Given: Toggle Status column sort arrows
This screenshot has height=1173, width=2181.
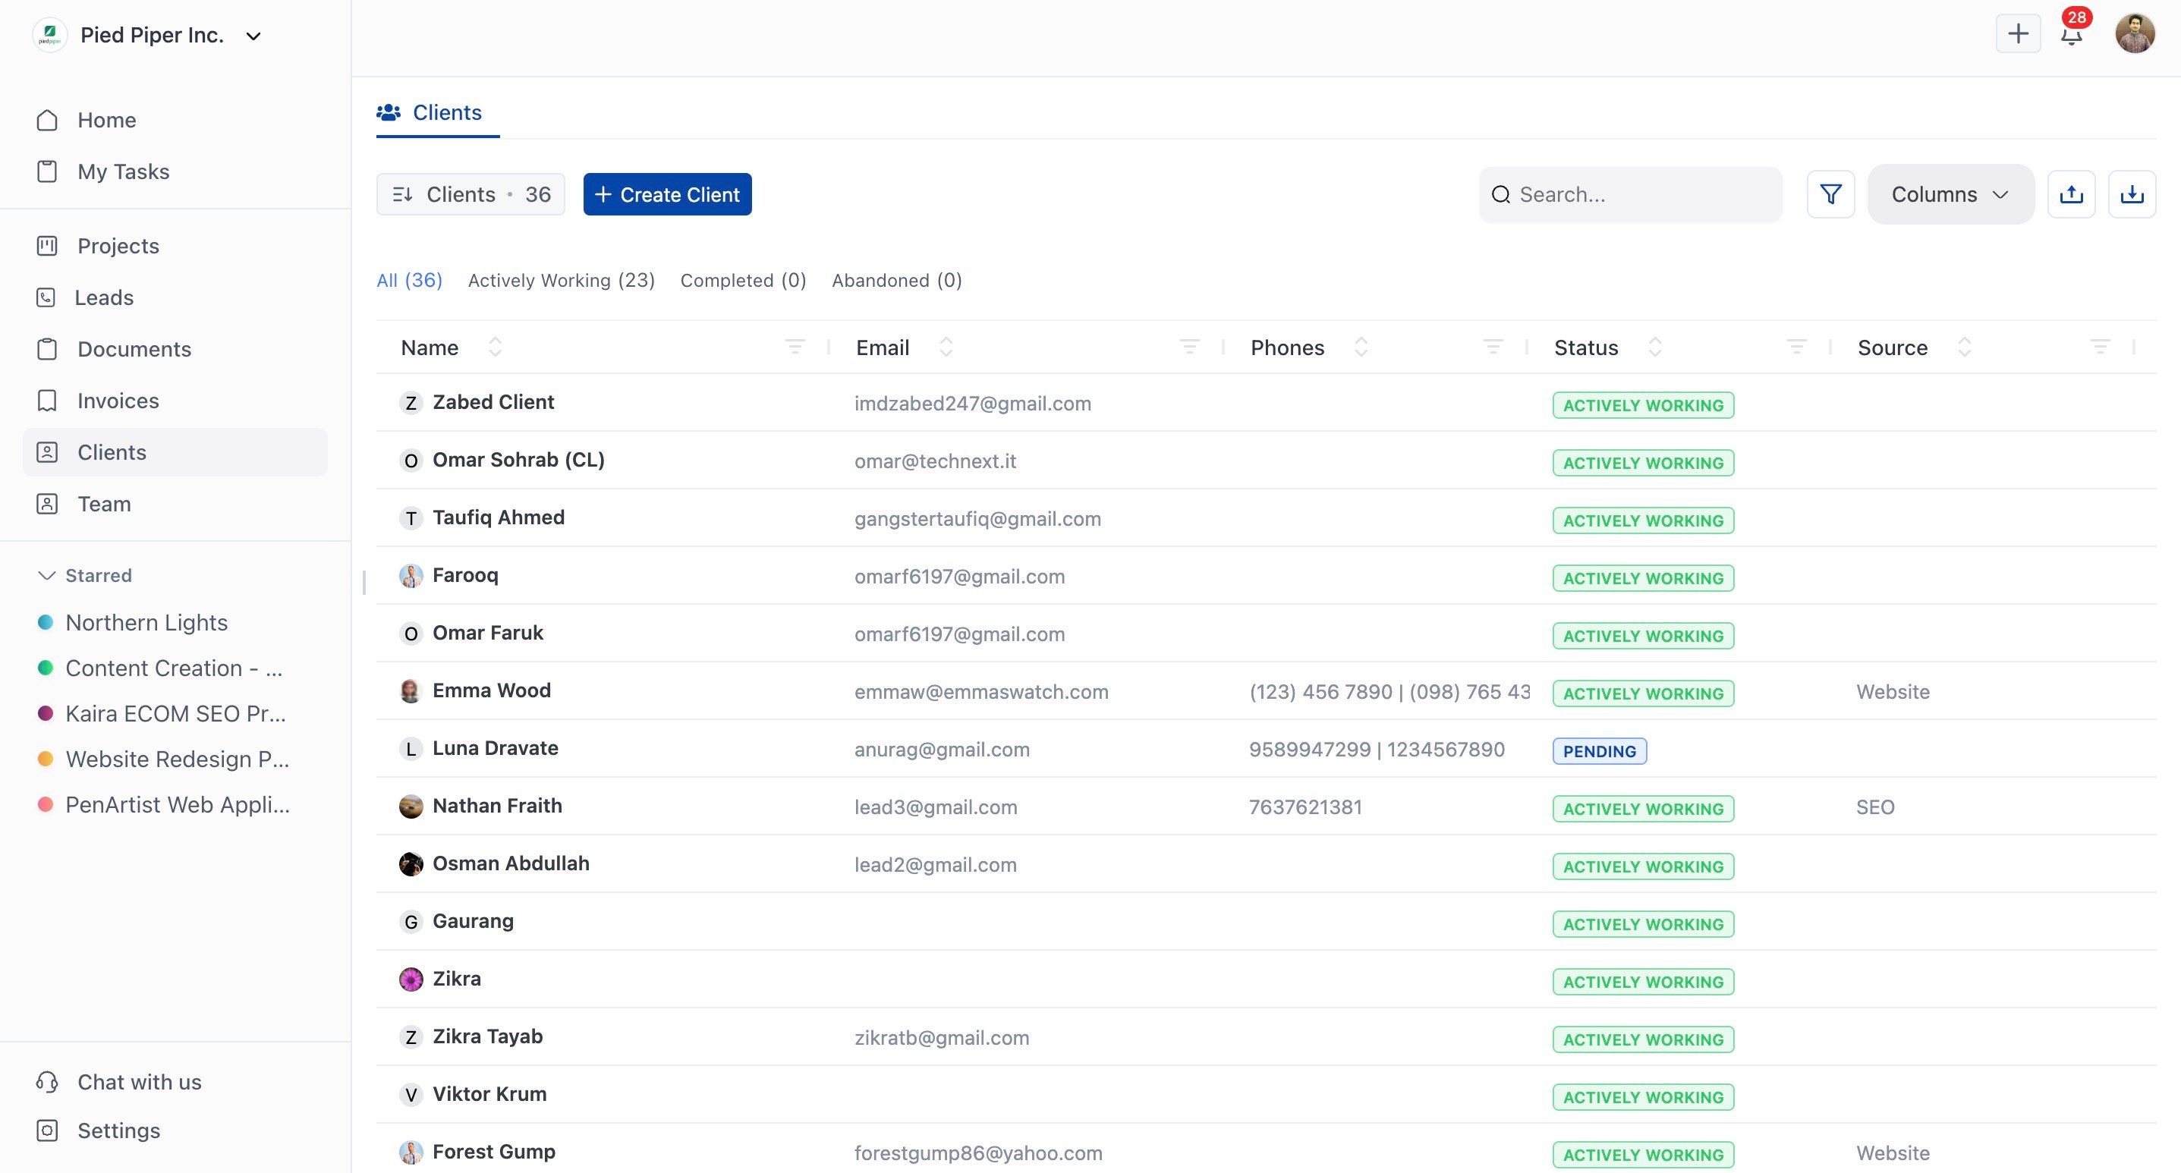Looking at the screenshot, I should pyautogui.click(x=1654, y=347).
